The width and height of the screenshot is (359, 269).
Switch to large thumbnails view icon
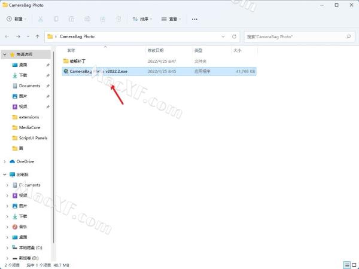pyautogui.click(x=354, y=265)
